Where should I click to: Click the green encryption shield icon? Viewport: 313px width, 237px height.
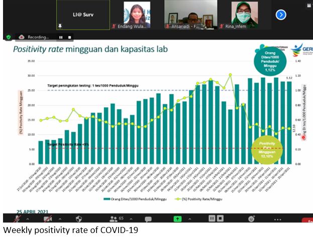tap(9, 37)
